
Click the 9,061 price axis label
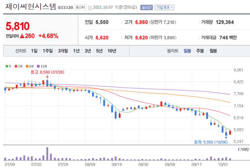click(x=238, y=70)
